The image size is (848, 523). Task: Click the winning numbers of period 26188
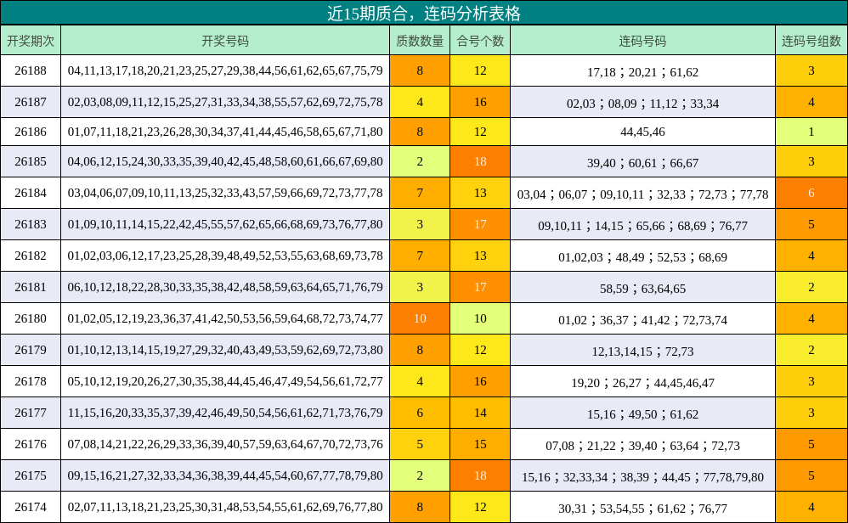225,70
